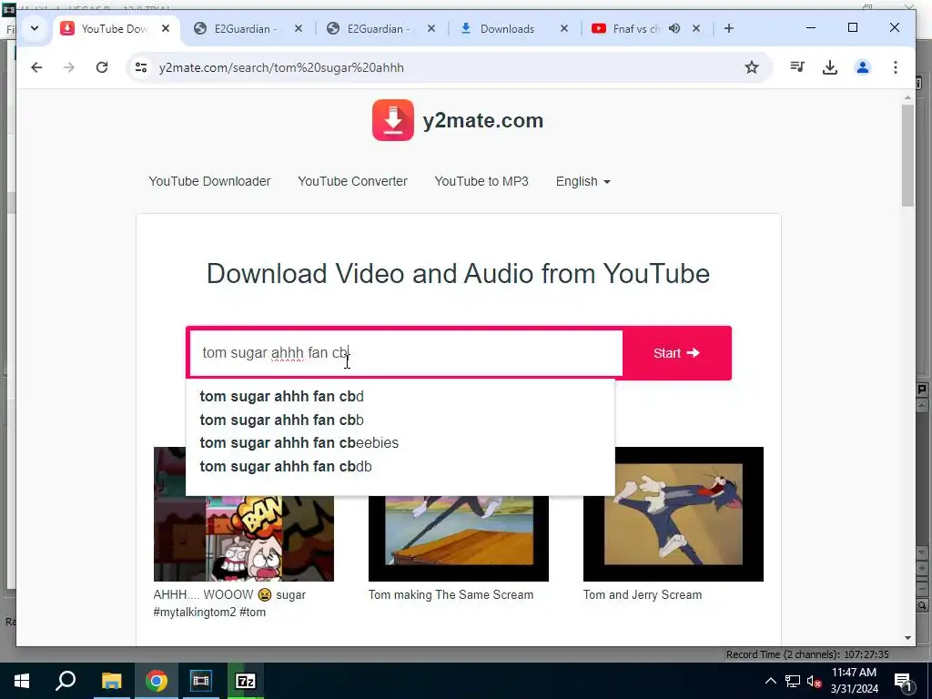
Task: Click the y2mate.com site title
Action: tap(482, 120)
